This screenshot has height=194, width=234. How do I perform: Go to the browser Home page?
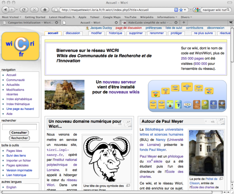(45, 10)
